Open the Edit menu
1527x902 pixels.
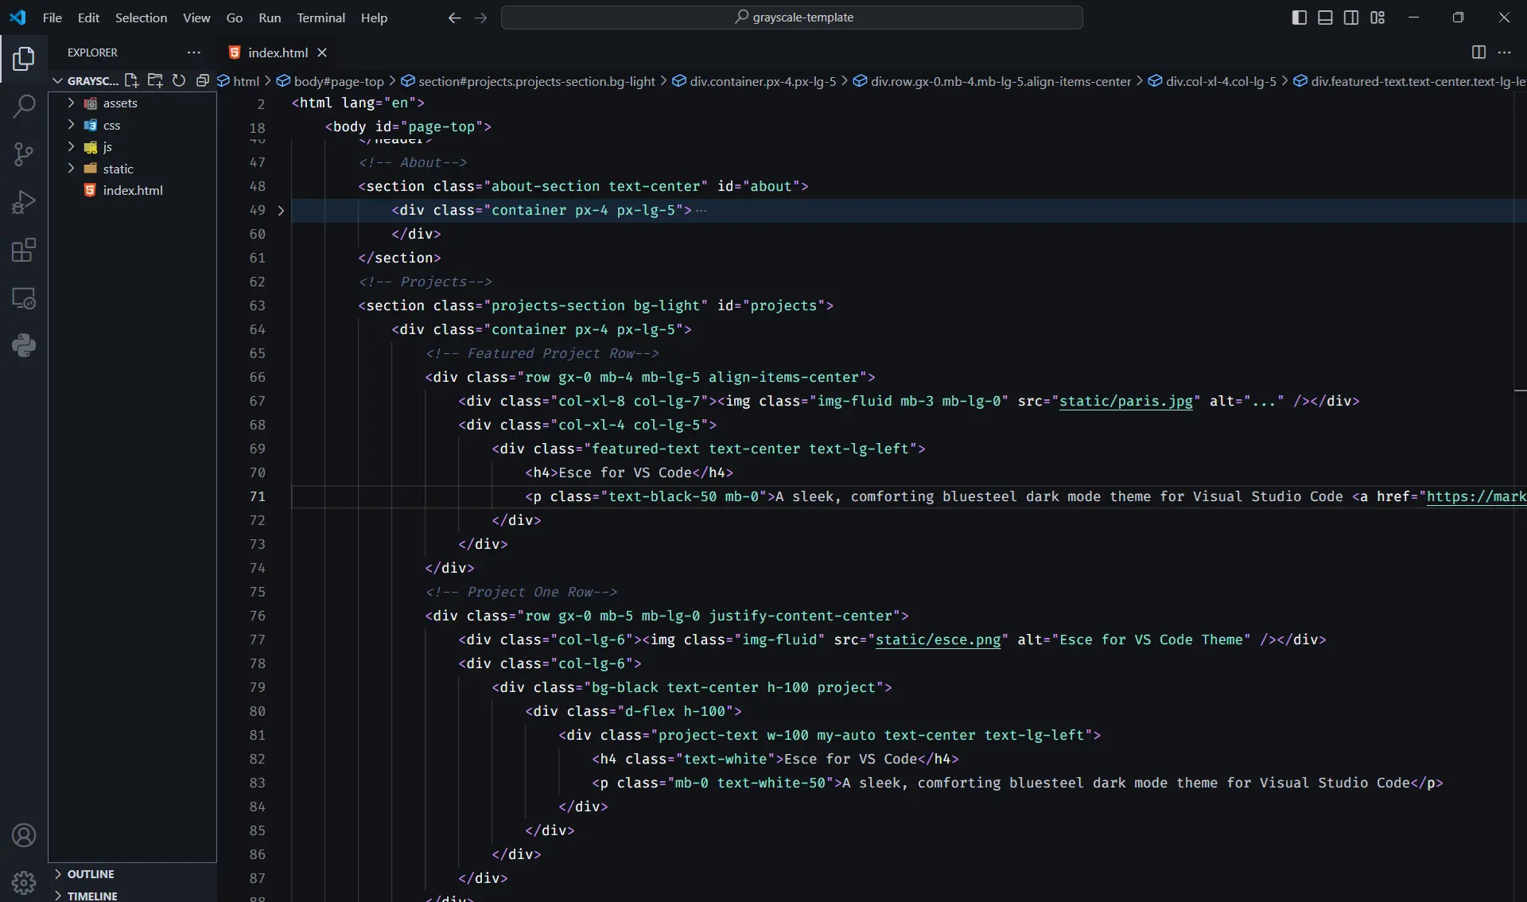[x=88, y=17]
